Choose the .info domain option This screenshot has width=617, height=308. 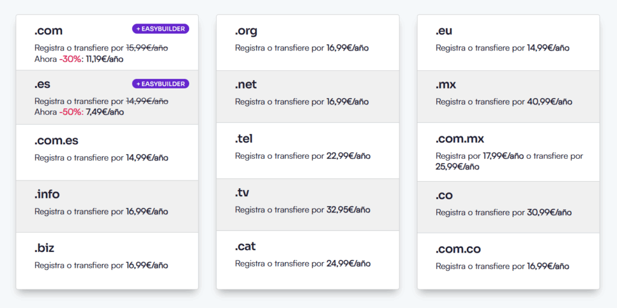pyautogui.click(x=47, y=194)
